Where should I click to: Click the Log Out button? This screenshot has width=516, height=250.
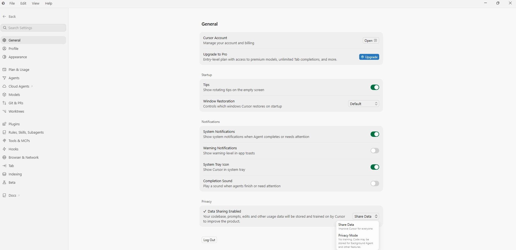coord(209,240)
